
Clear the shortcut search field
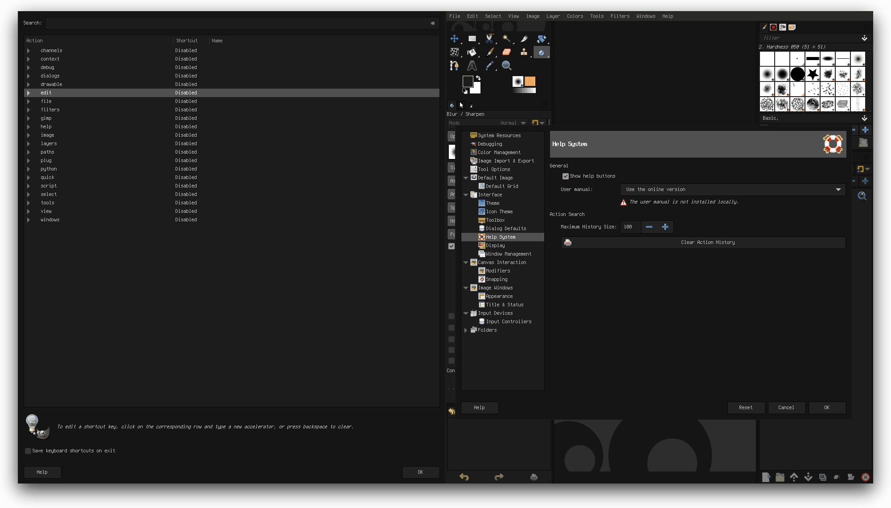[x=432, y=23]
